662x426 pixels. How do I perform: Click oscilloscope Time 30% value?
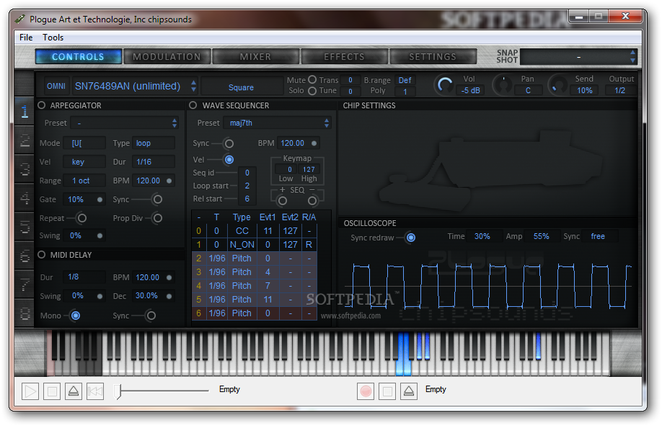[482, 236]
